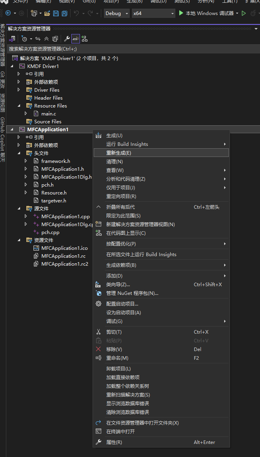Toggle show all files in Solution Explorer
This screenshot has height=457, width=260.
pos(55,39)
